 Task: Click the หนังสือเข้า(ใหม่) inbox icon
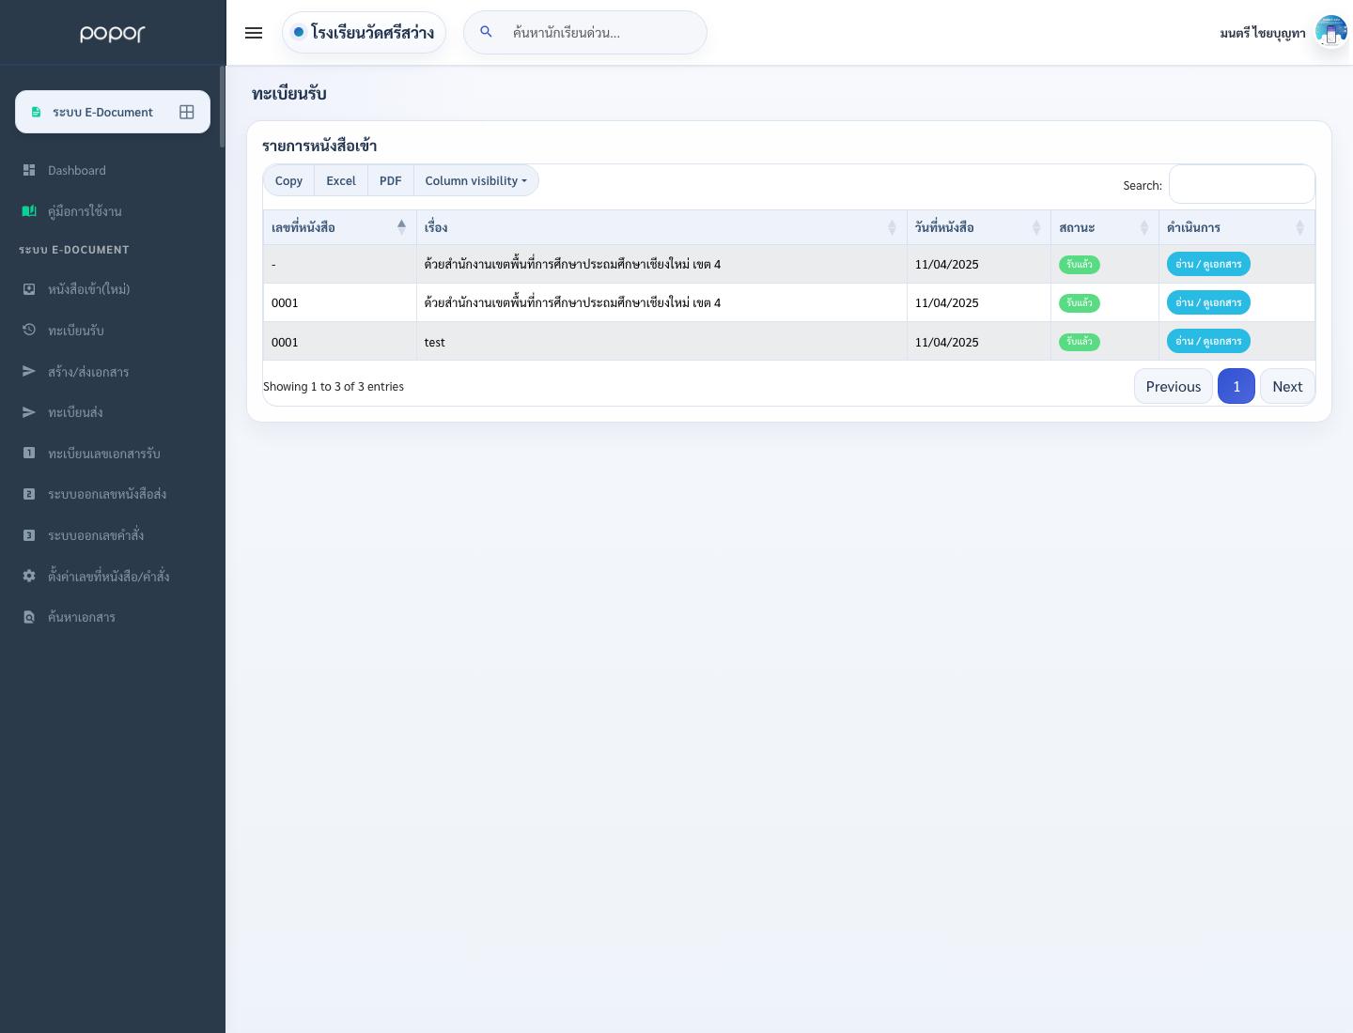point(29,289)
